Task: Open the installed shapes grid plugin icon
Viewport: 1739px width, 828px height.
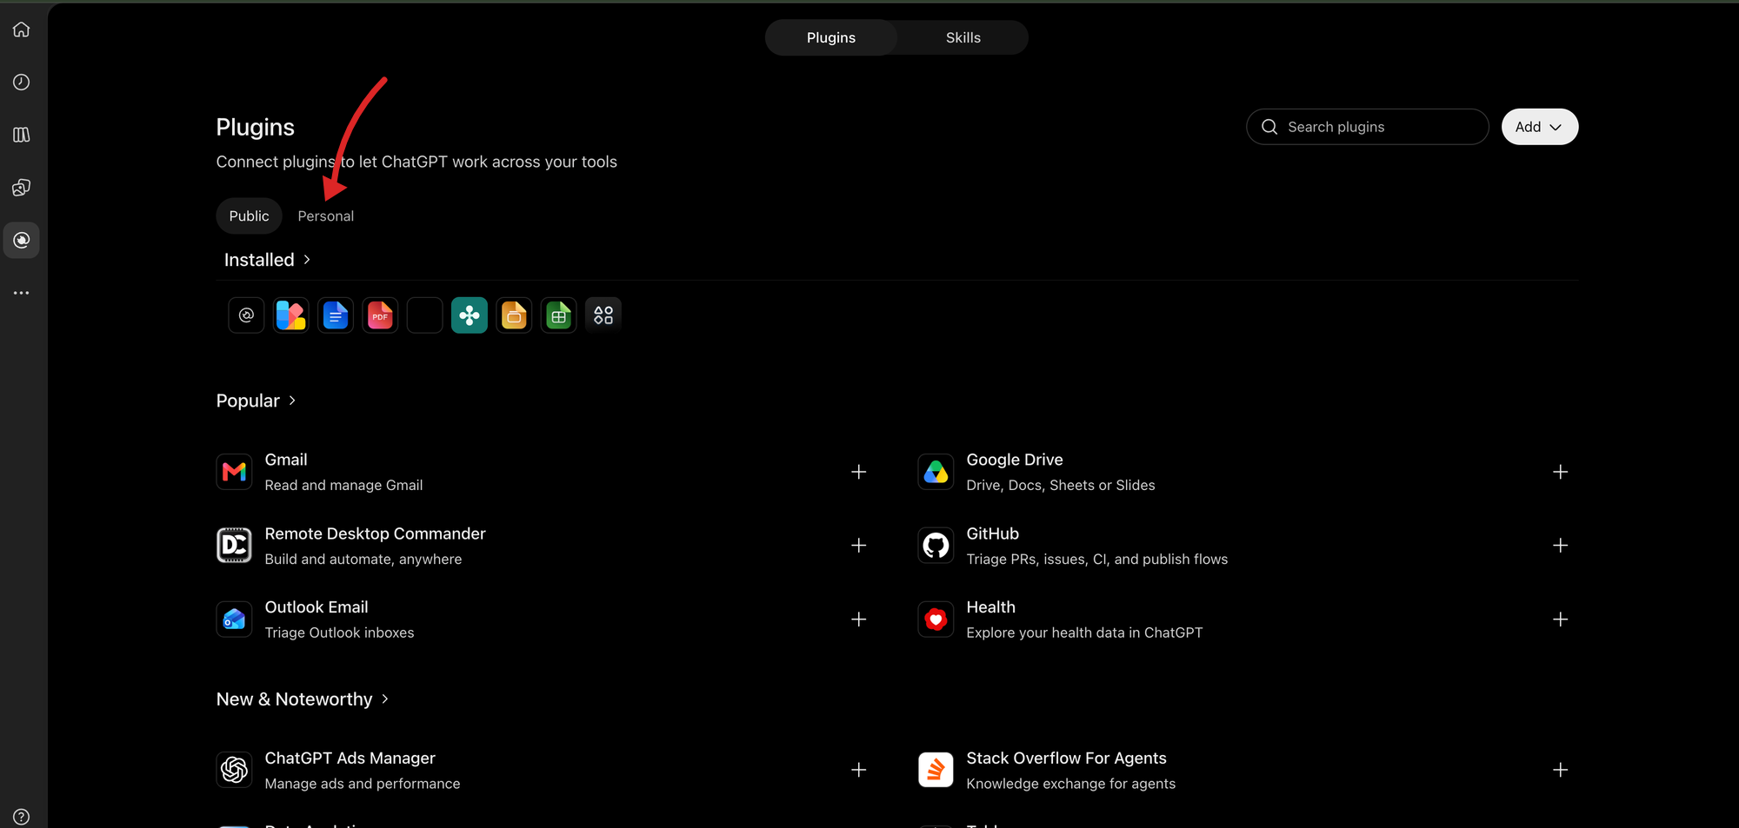Action: pyautogui.click(x=603, y=315)
